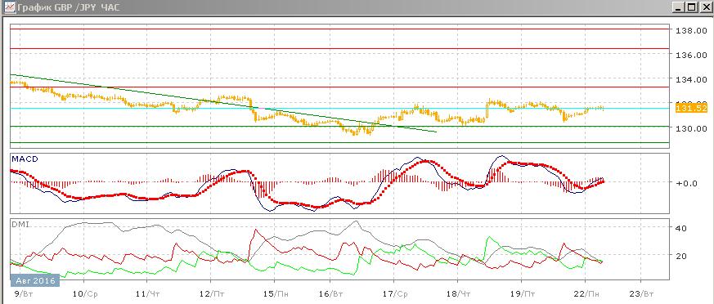Viewport: 714px width, 304px height.
Task: Minimize the GBP/JPY chart window
Action: click(678, 7)
